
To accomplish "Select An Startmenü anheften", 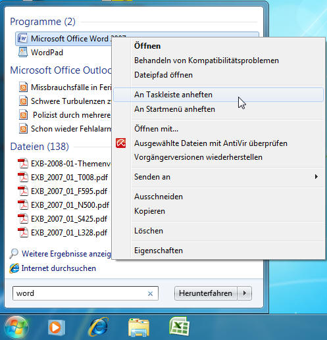I will click(x=174, y=109).
